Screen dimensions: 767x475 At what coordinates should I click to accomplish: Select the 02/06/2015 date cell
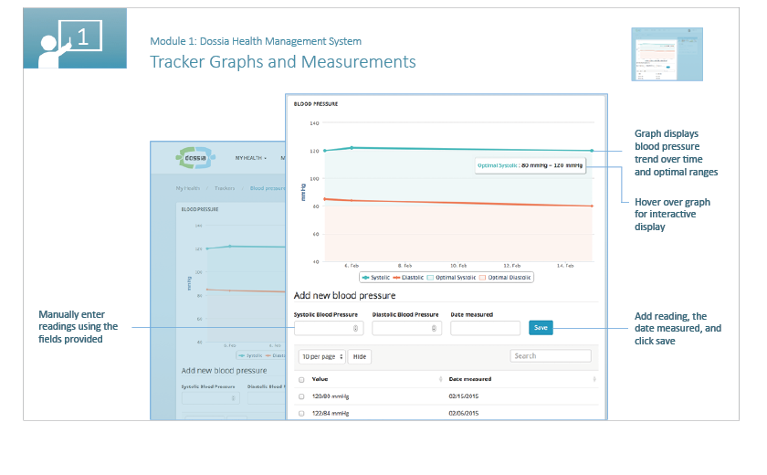(x=463, y=414)
